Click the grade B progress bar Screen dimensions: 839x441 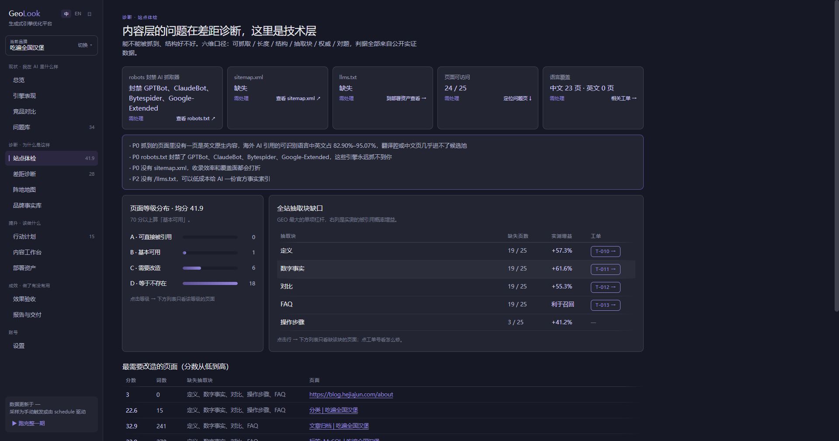[210, 253]
